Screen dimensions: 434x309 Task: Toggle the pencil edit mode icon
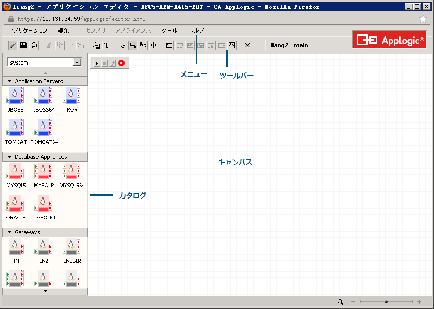tap(13, 45)
